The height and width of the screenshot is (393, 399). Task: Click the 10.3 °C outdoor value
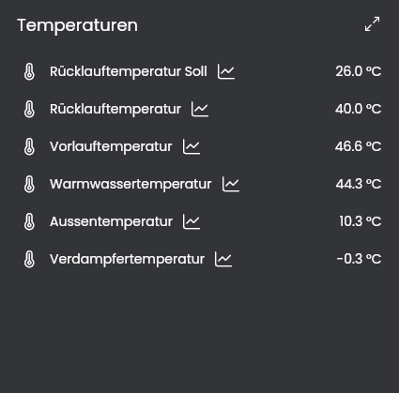(361, 221)
